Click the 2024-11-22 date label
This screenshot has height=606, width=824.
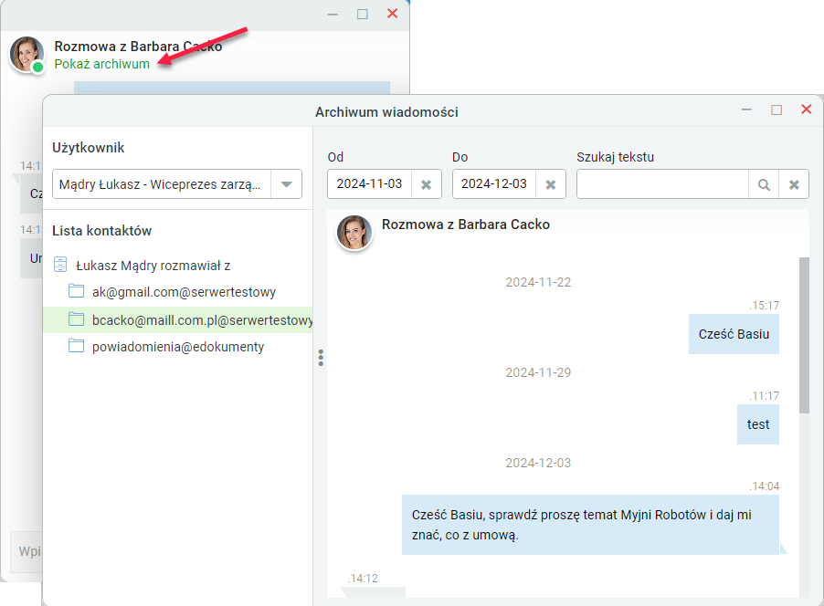538,283
